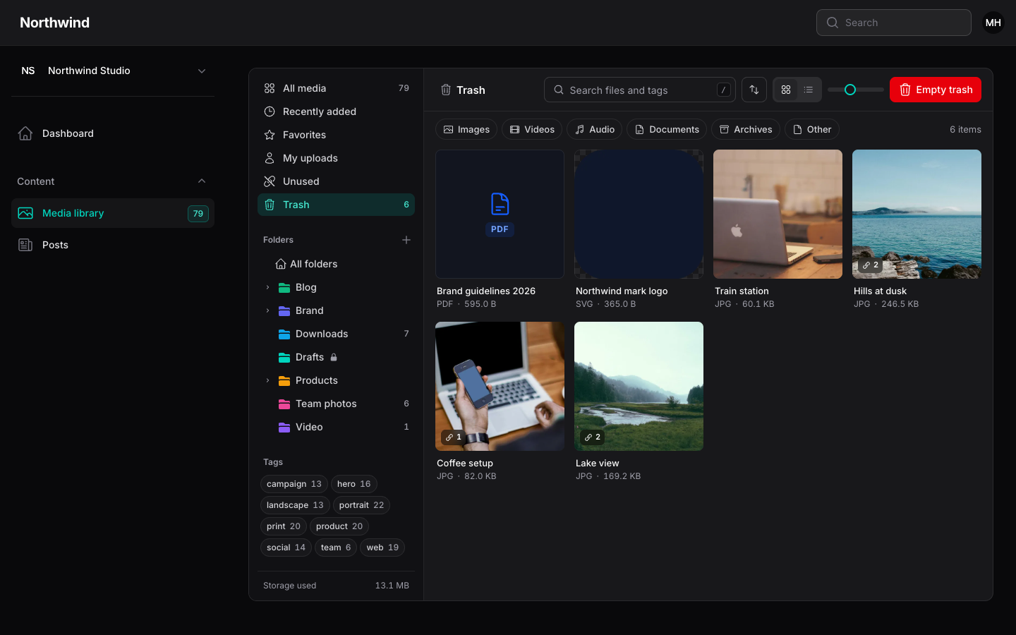
Task: Filter by web tag
Action: [x=382, y=548]
